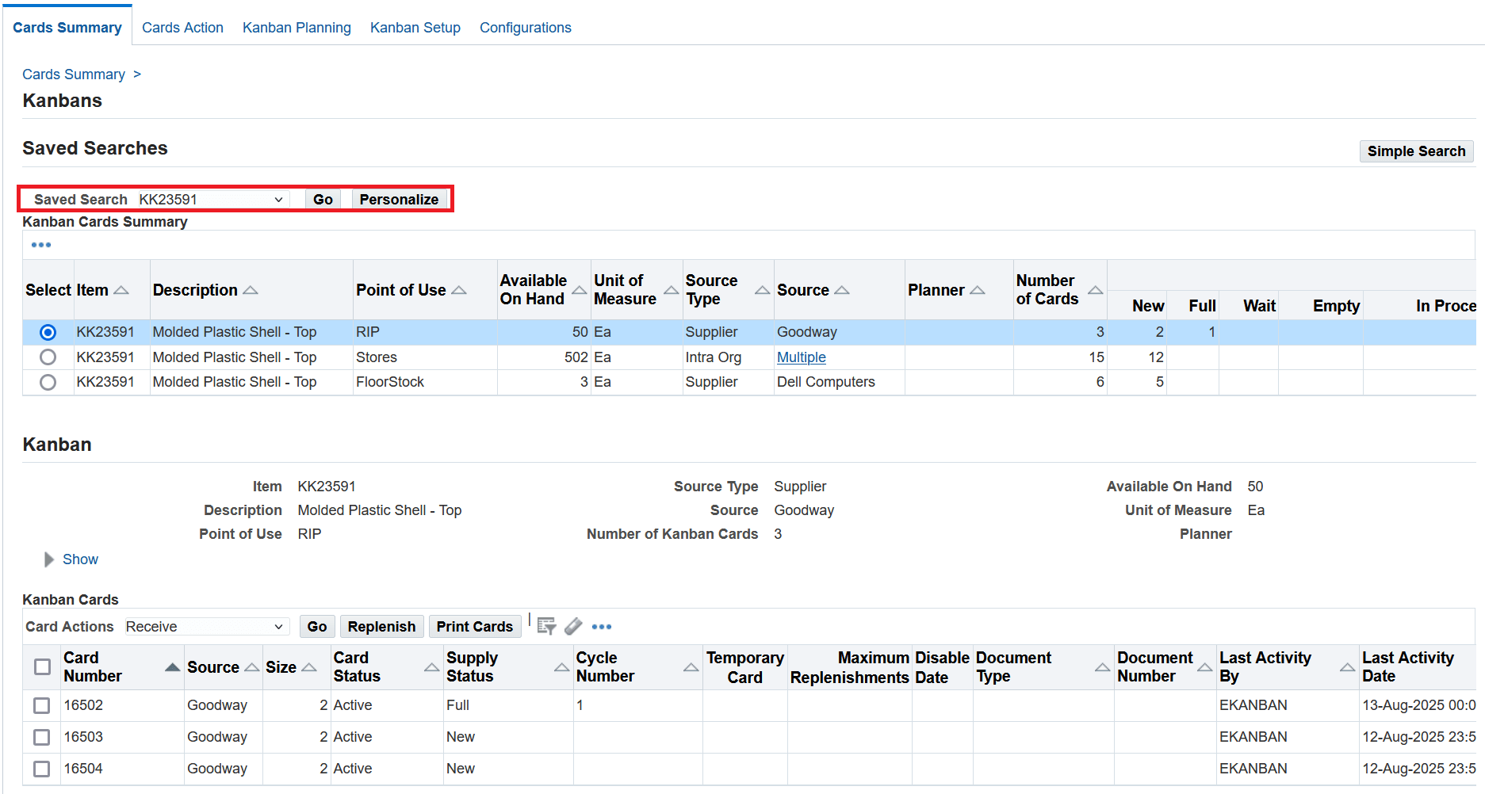Image resolution: width=1485 pixels, height=794 pixels.
Task: Open the three-dot menu under Kanban Cards Summary
Action: (41, 245)
